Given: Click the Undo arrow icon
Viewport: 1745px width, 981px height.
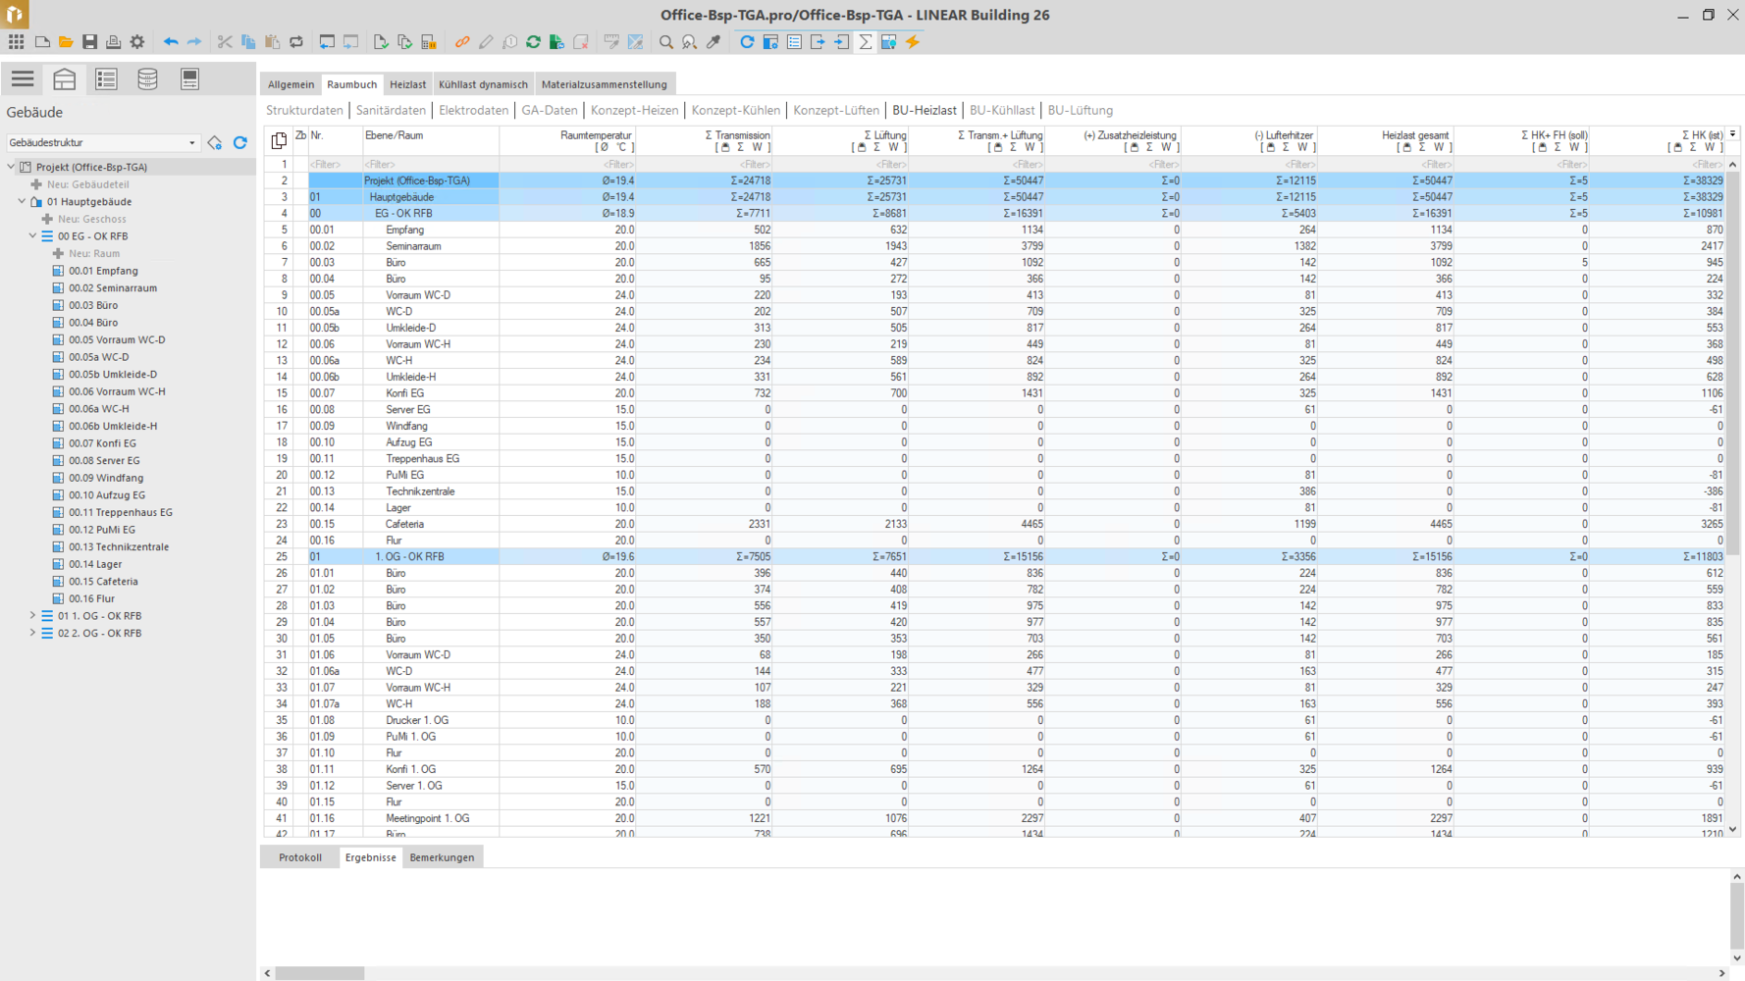Looking at the screenshot, I should pos(171,42).
